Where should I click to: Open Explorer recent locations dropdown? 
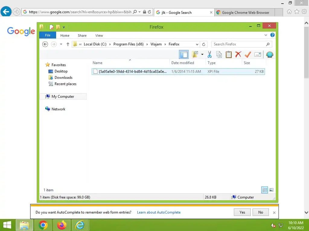(x=61, y=44)
